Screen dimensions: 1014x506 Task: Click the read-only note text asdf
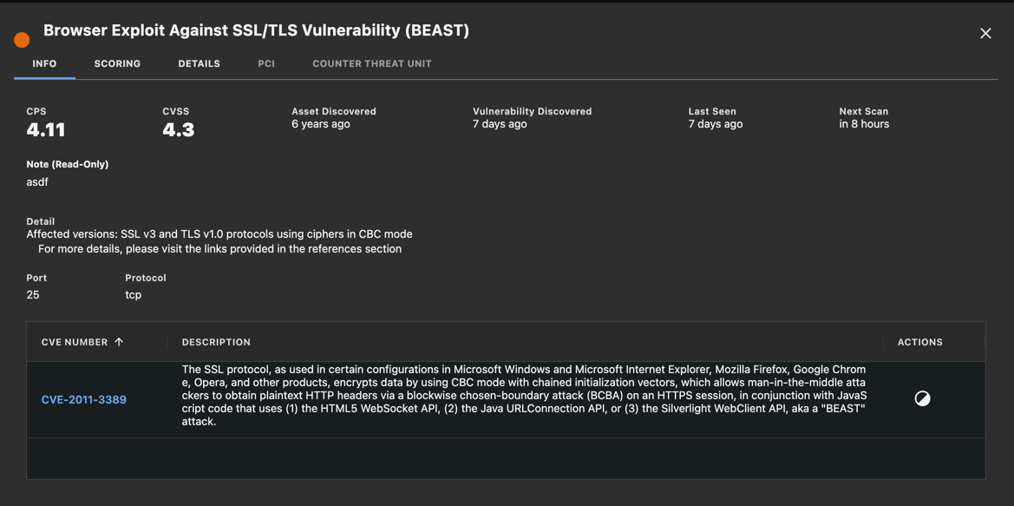[37, 181]
